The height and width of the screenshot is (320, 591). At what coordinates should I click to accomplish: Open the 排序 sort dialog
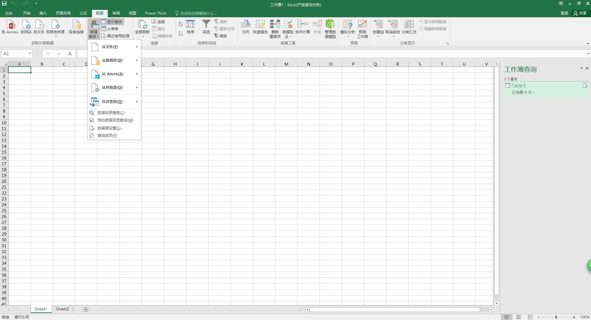(190, 27)
